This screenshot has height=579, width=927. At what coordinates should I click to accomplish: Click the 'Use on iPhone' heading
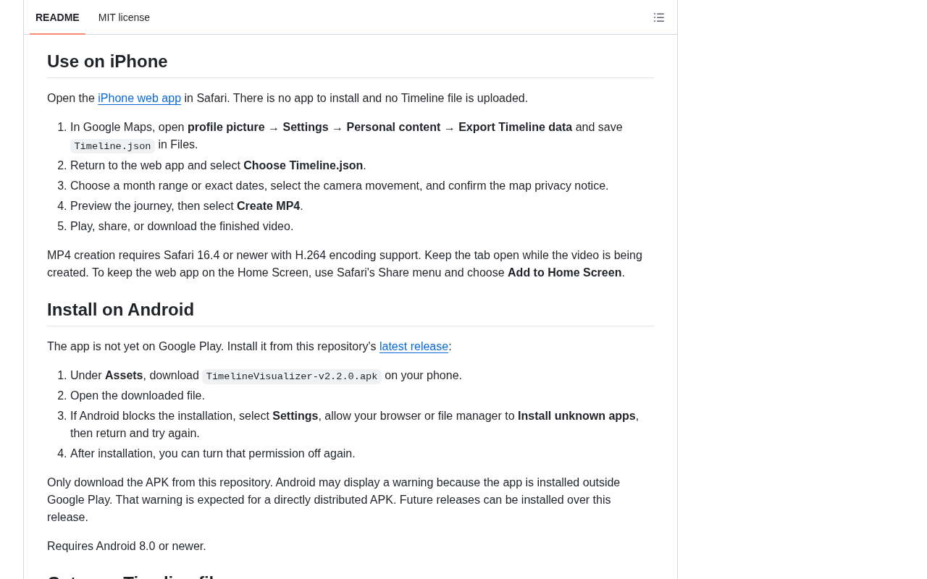tap(107, 62)
